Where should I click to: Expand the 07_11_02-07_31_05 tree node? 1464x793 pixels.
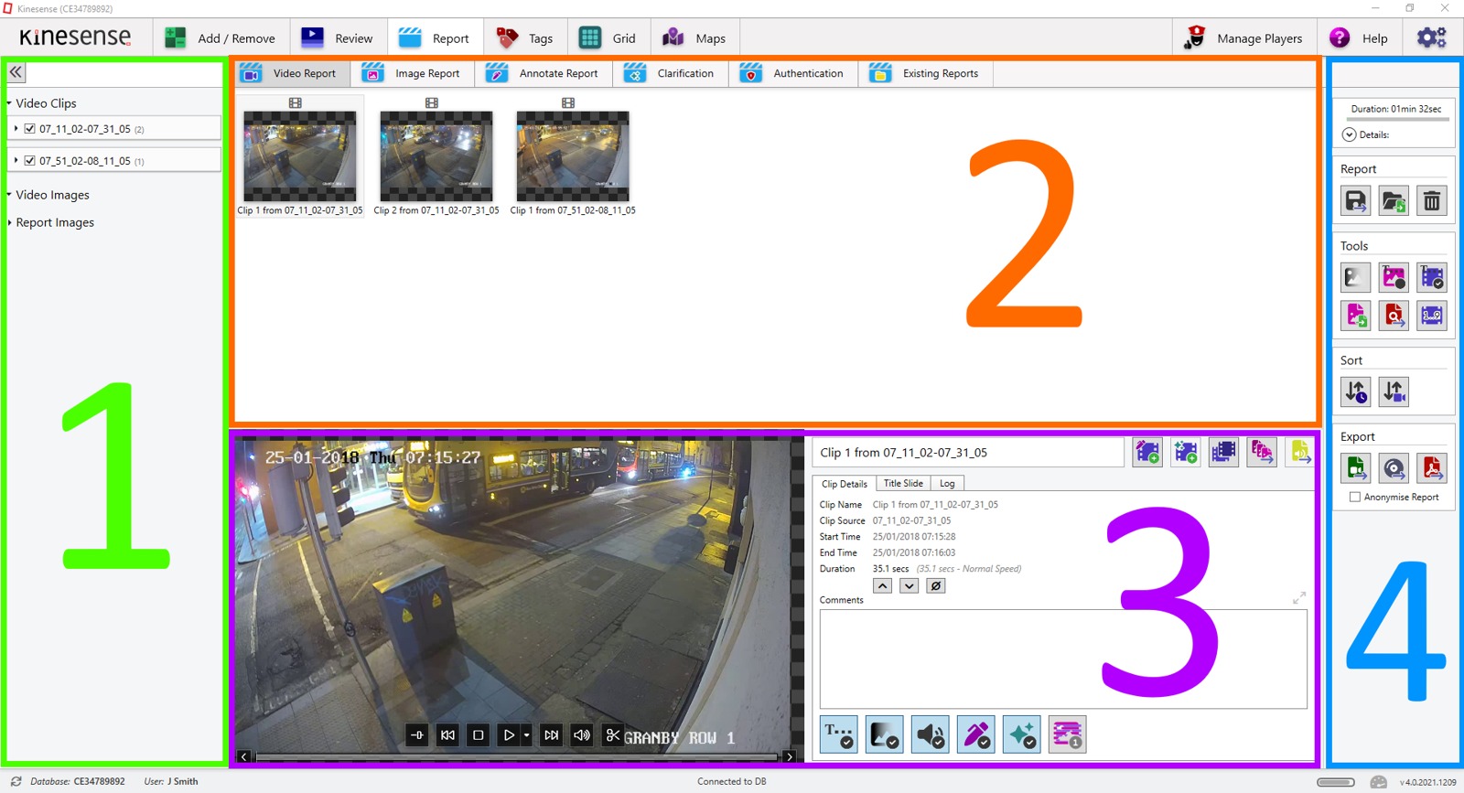click(16, 129)
